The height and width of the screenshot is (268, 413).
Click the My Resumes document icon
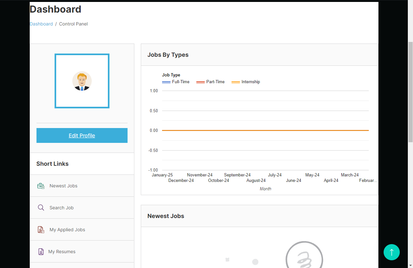click(41, 252)
